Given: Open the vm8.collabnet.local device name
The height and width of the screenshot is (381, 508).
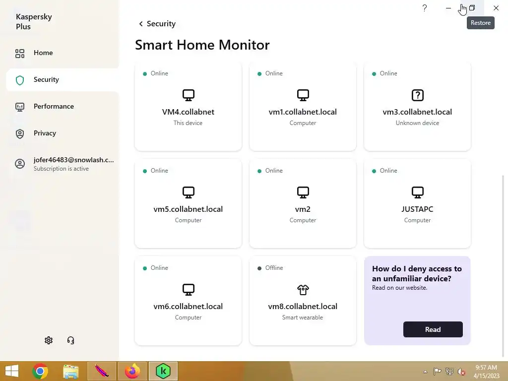Looking at the screenshot, I should pyautogui.click(x=303, y=306).
